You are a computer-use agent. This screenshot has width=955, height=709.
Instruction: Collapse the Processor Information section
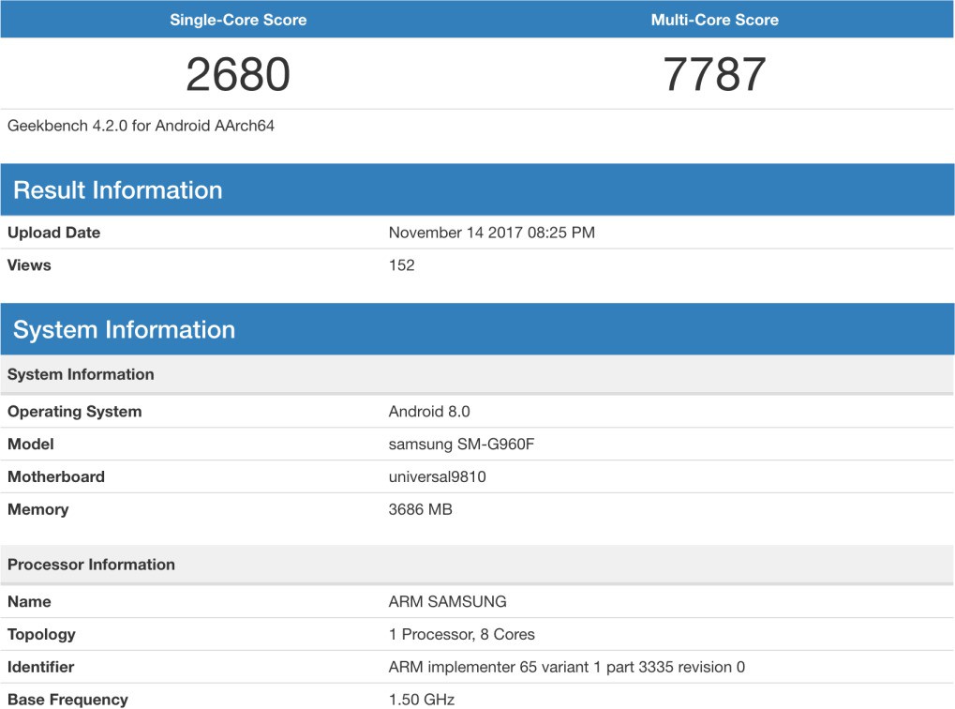81,564
